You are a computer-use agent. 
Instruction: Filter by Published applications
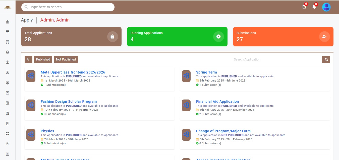pyautogui.click(x=43, y=59)
